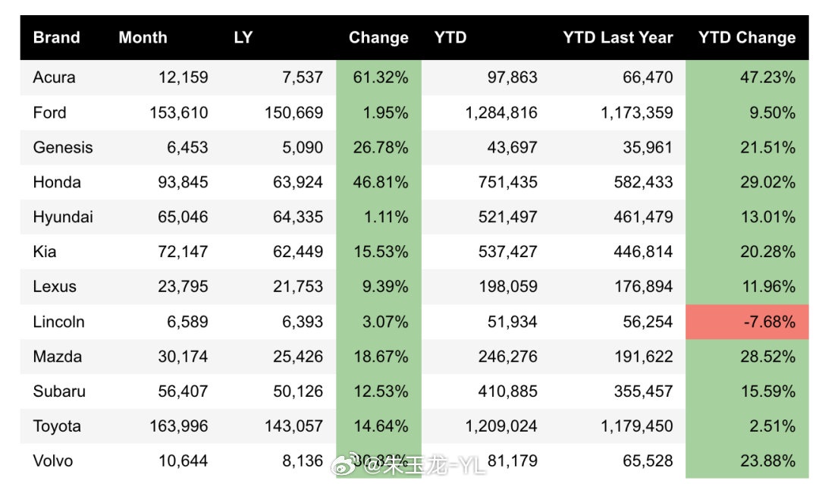
Task: Click Volvo's monthly value 10,644
Action: click(183, 461)
